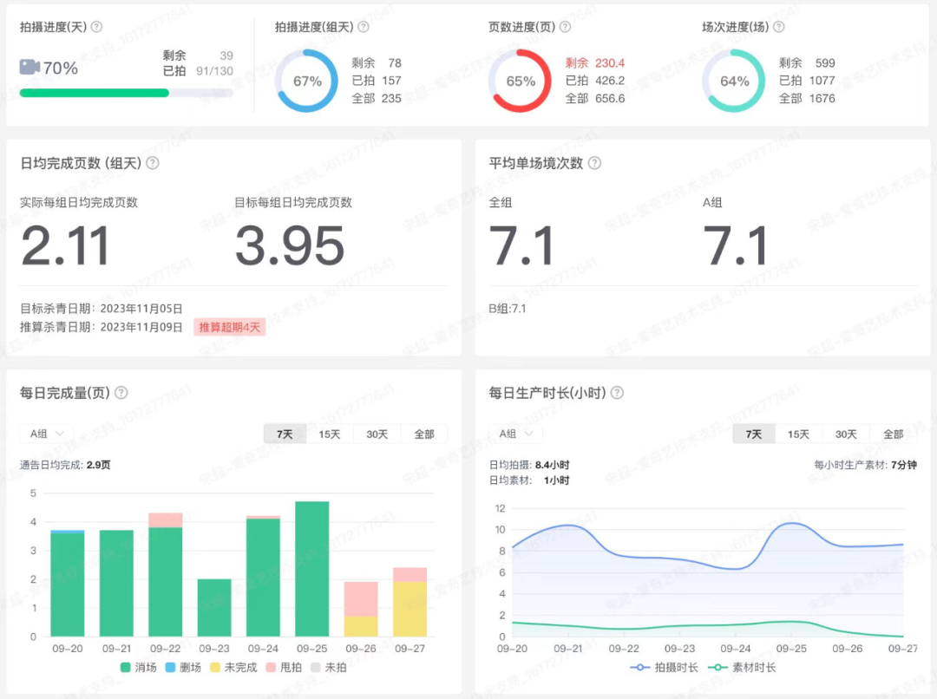Click the 65% red progress ring

click(x=520, y=81)
